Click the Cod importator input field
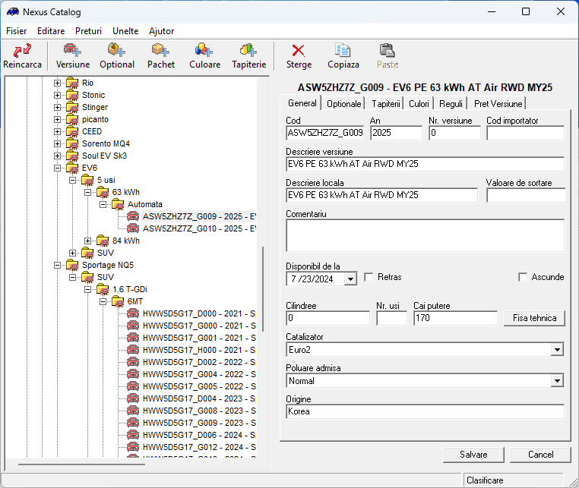579x488 pixels. (525, 133)
